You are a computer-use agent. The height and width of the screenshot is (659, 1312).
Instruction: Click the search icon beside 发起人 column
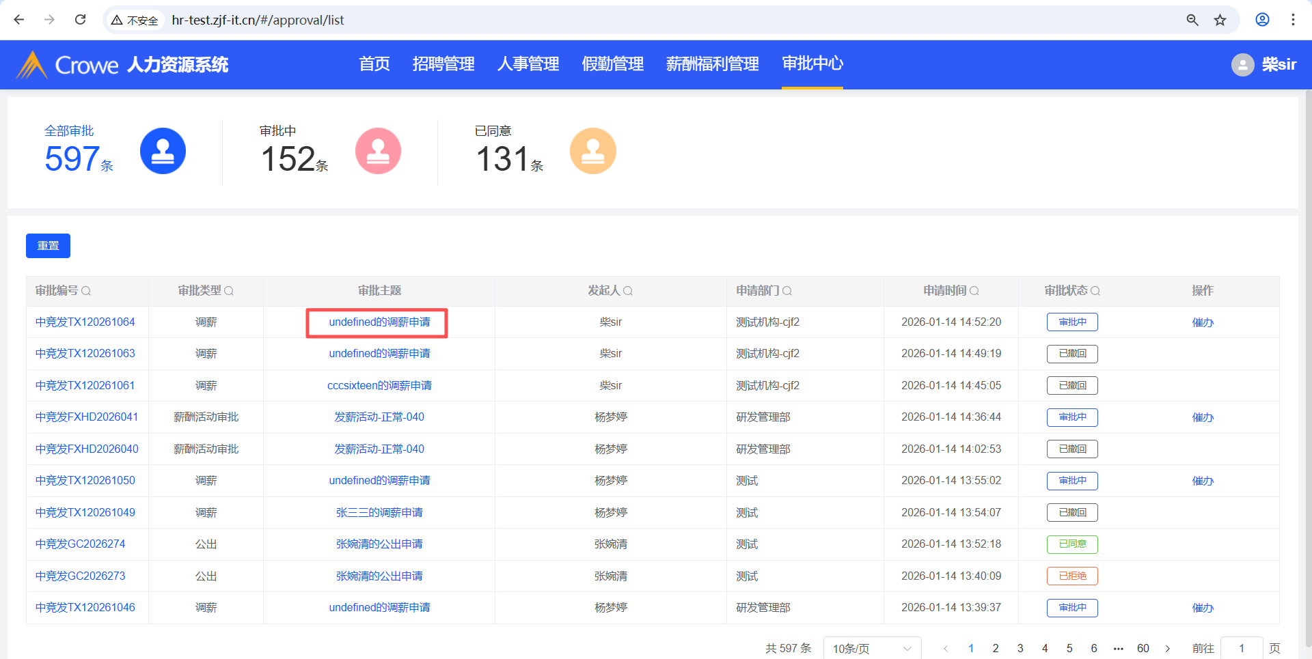(x=628, y=291)
